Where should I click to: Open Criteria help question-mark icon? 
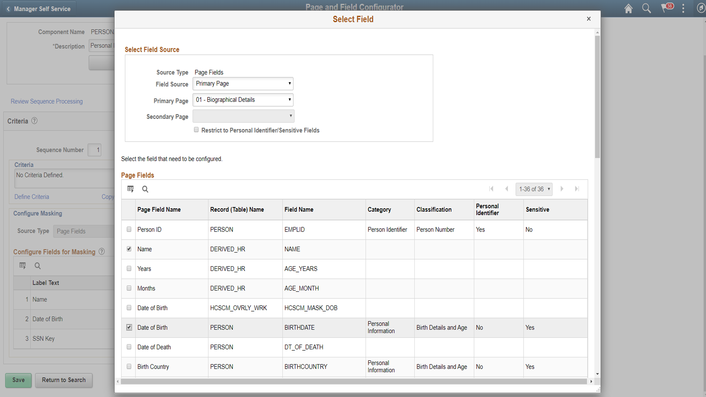click(34, 121)
